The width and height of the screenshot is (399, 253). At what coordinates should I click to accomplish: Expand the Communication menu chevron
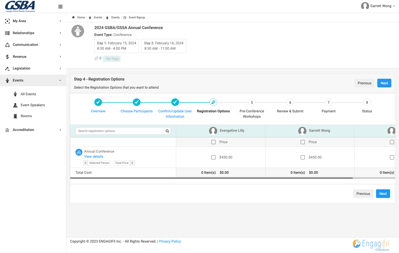pos(60,45)
